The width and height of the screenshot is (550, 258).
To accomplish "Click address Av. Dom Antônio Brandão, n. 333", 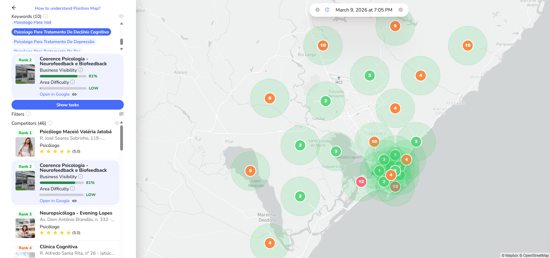I will 77,219.
